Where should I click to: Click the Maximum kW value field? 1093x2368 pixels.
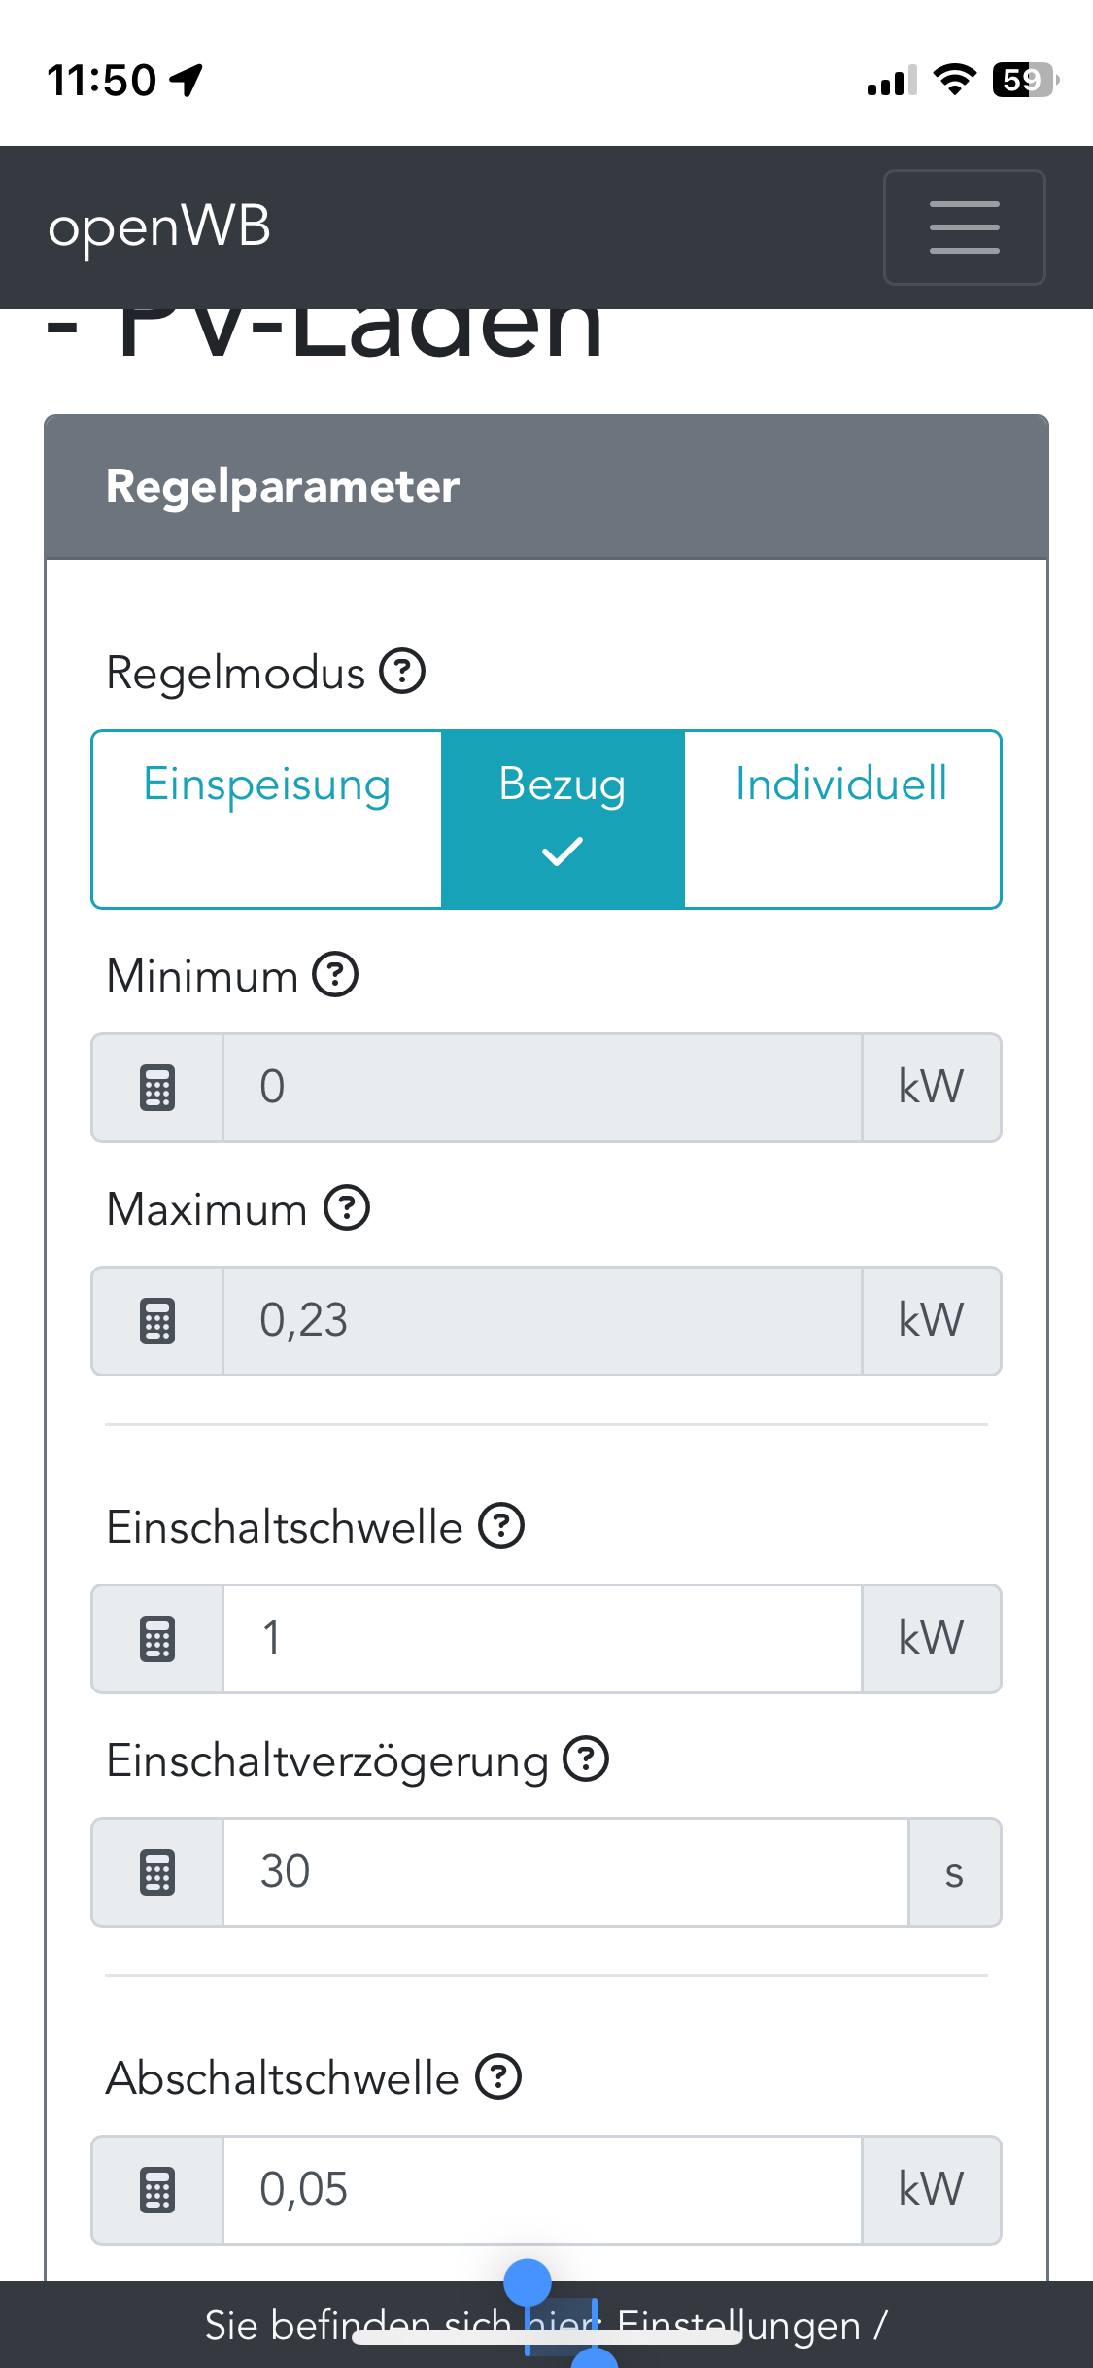coord(542,1321)
